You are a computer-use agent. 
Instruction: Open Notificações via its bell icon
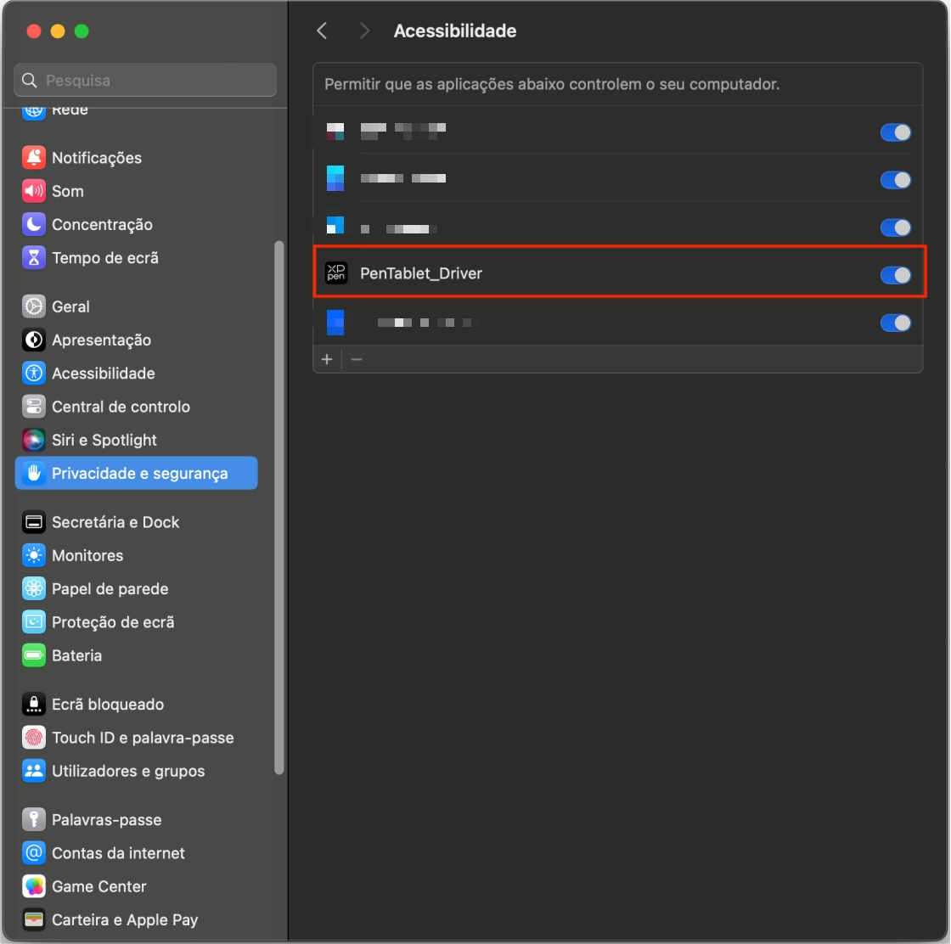pos(34,158)
